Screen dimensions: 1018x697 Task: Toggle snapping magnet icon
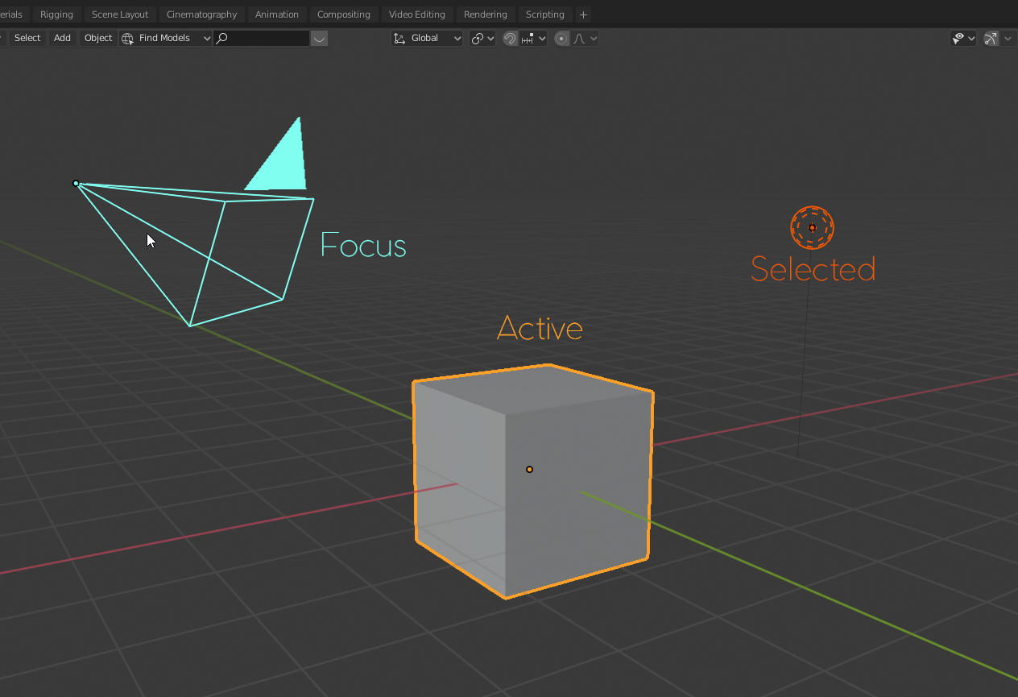pyautogui.click(x=510, y=38)
